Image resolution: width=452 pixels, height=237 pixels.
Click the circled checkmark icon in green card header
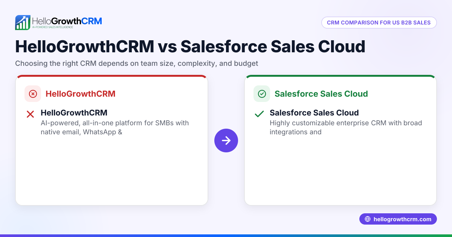[x=262, y=94]
